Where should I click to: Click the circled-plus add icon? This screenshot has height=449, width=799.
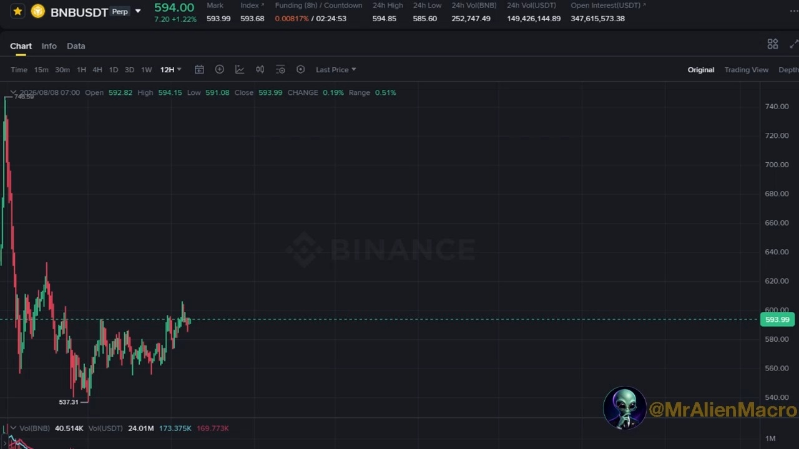219,70
